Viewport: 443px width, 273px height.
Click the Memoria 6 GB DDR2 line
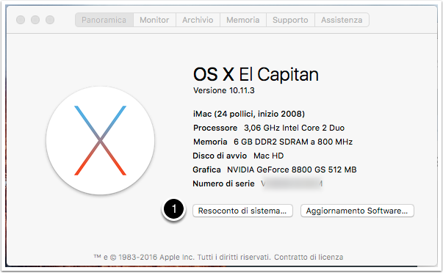[273, 142]
